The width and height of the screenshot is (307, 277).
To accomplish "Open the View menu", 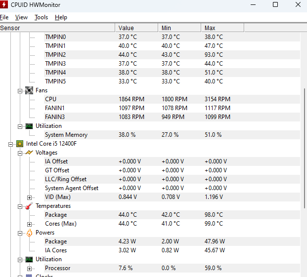I will pyautogui.click(x=21, y=17).
